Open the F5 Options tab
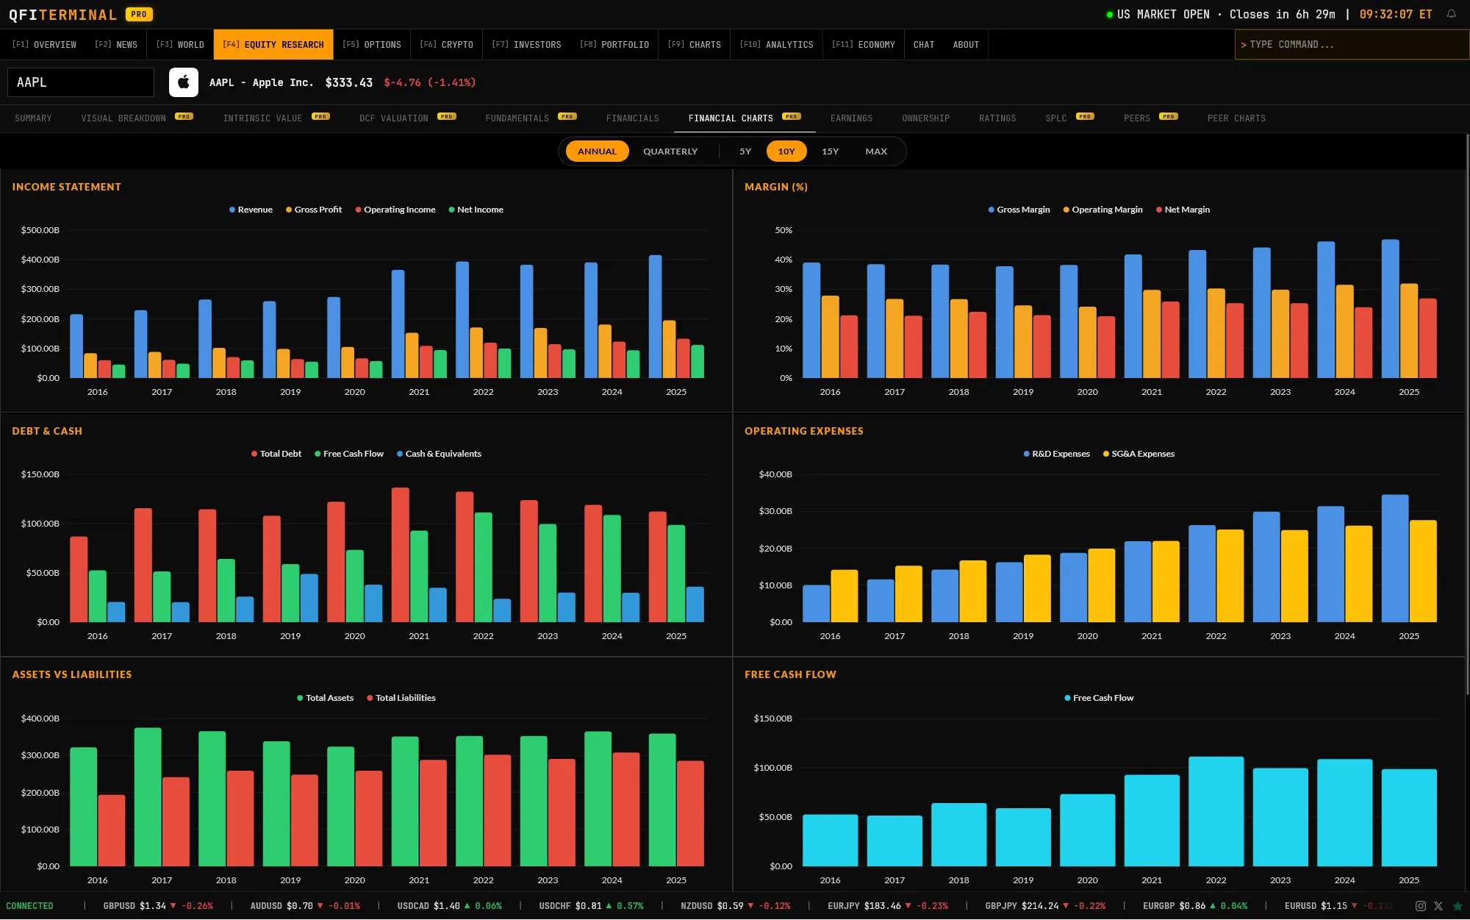Screen dimensions: 1470x920 click(372, 45)
